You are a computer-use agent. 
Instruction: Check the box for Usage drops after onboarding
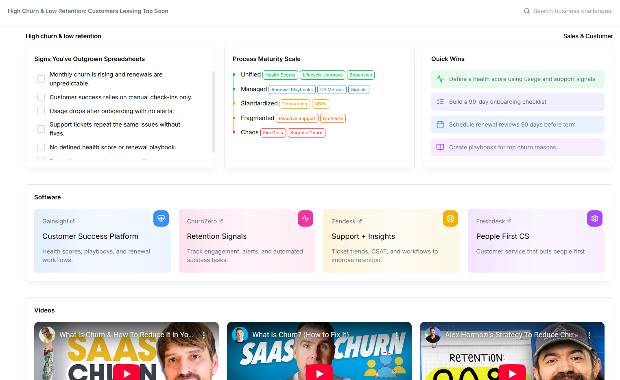tap(41, 110)
